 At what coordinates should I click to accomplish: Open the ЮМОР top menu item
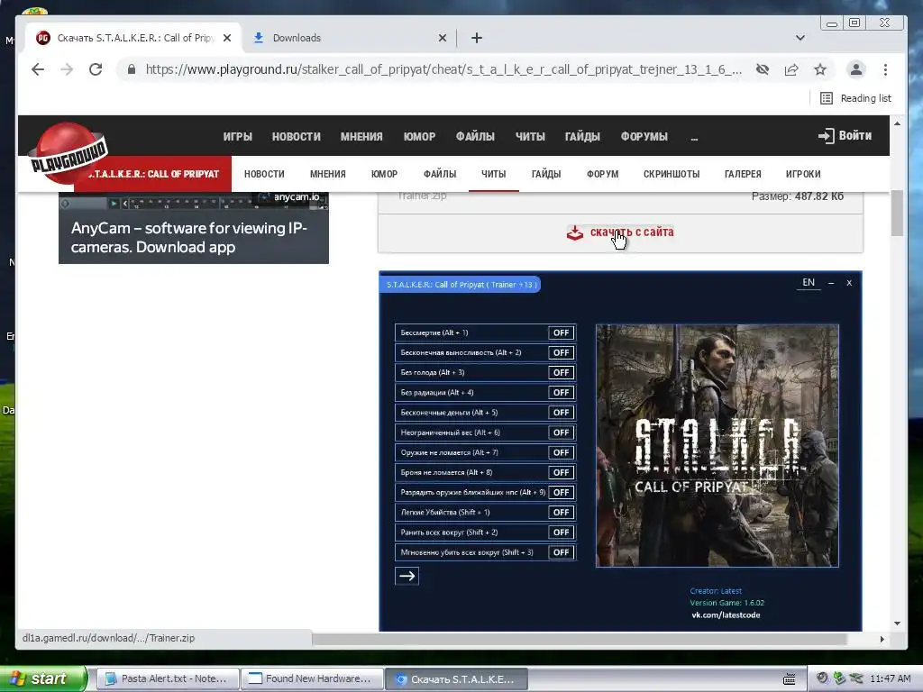419,137
